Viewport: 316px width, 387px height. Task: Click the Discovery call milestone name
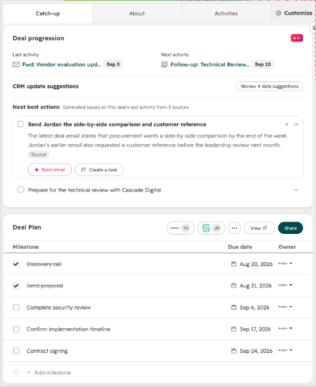[x=44, y=264]
